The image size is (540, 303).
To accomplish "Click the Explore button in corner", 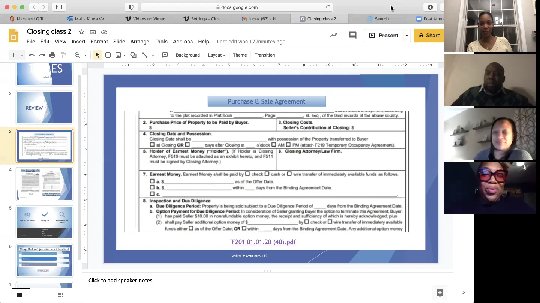I will coord(440,292).
